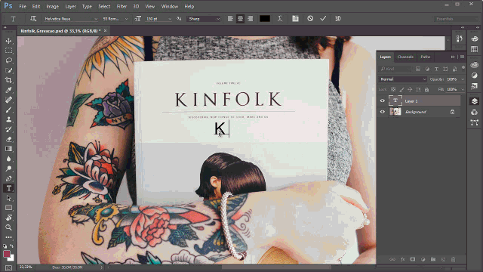Select the Lasso tool
This screenshot has height=272, width=483.
(8, 60)
